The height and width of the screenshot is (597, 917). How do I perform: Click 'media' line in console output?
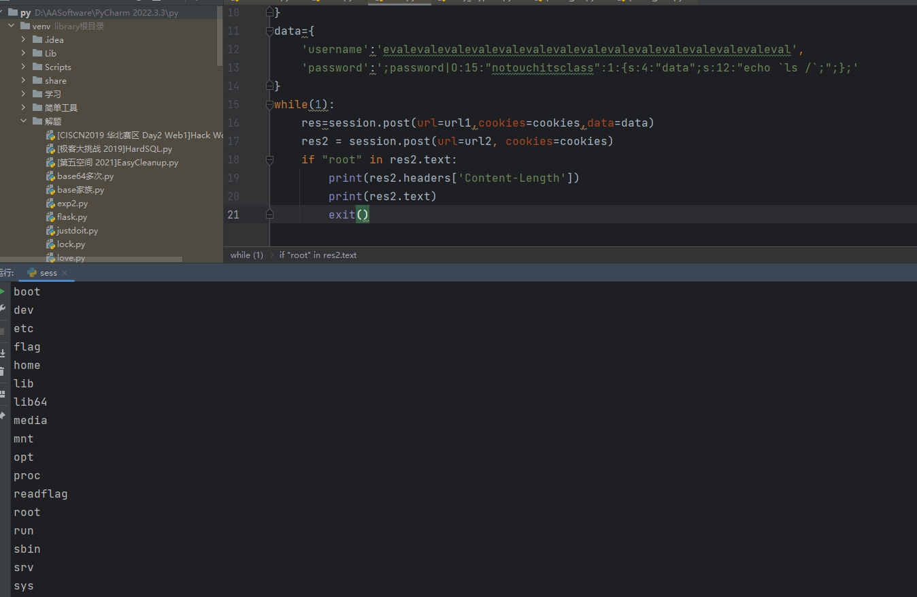pyautogui.click(x=31, y=420)
